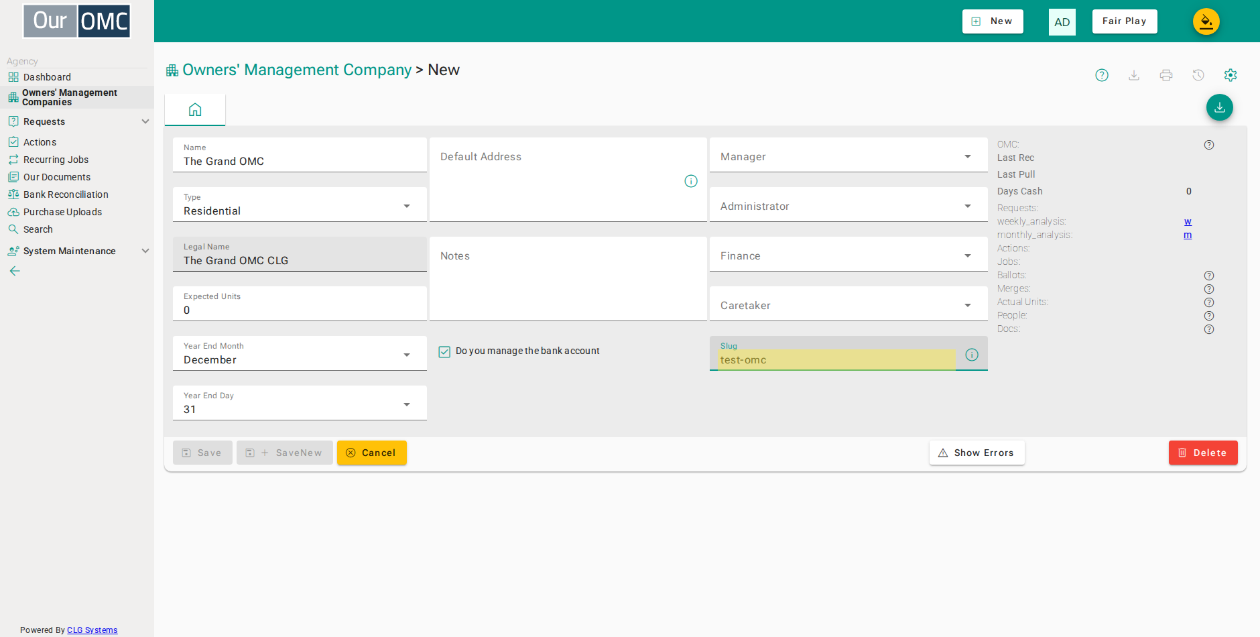
Task: Click the round green download button
Action: pos(1220,107)
